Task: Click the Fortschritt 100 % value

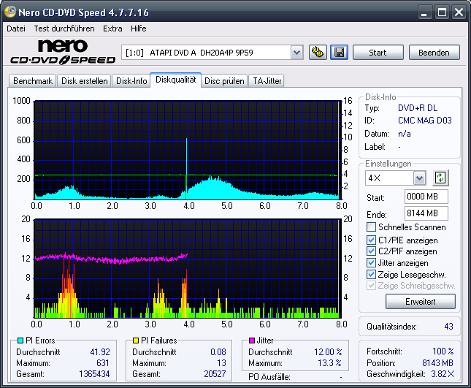Action: (443, 351)
